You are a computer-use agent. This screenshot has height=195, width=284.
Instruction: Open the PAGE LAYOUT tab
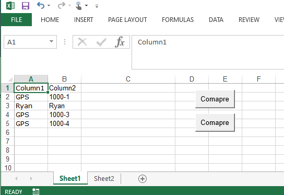click(x=127, y=19)
